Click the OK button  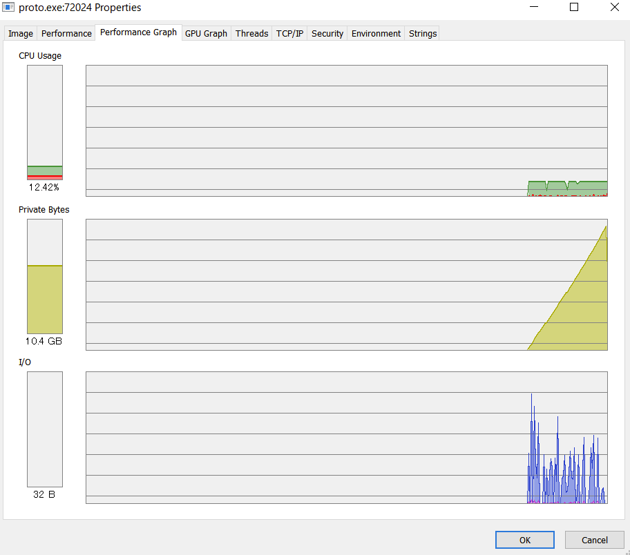coord(525,540)
